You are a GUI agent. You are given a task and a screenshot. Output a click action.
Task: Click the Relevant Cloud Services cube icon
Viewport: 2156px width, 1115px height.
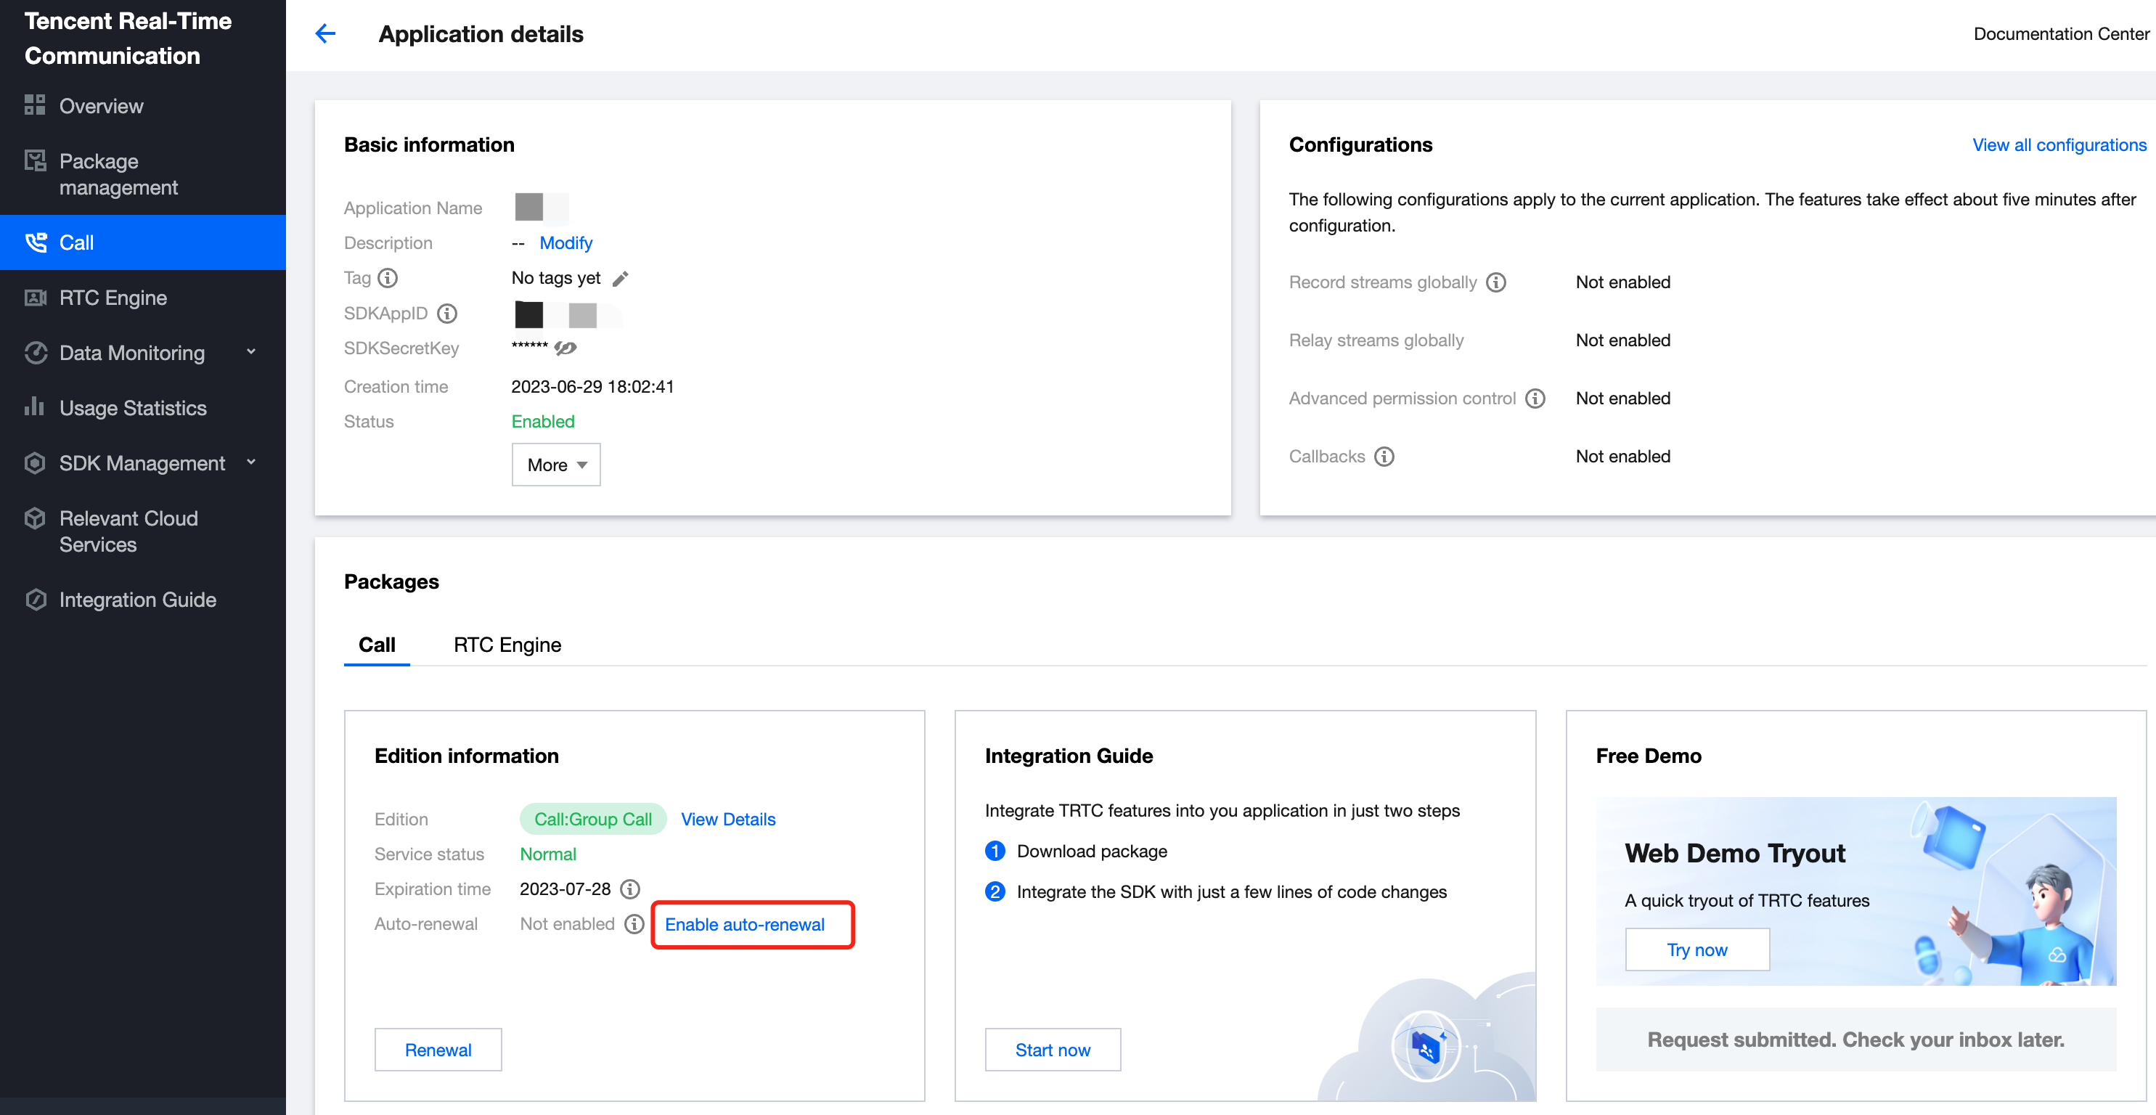tap(35, 518)
